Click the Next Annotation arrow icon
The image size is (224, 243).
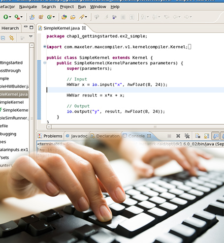[x=143, y=17]
